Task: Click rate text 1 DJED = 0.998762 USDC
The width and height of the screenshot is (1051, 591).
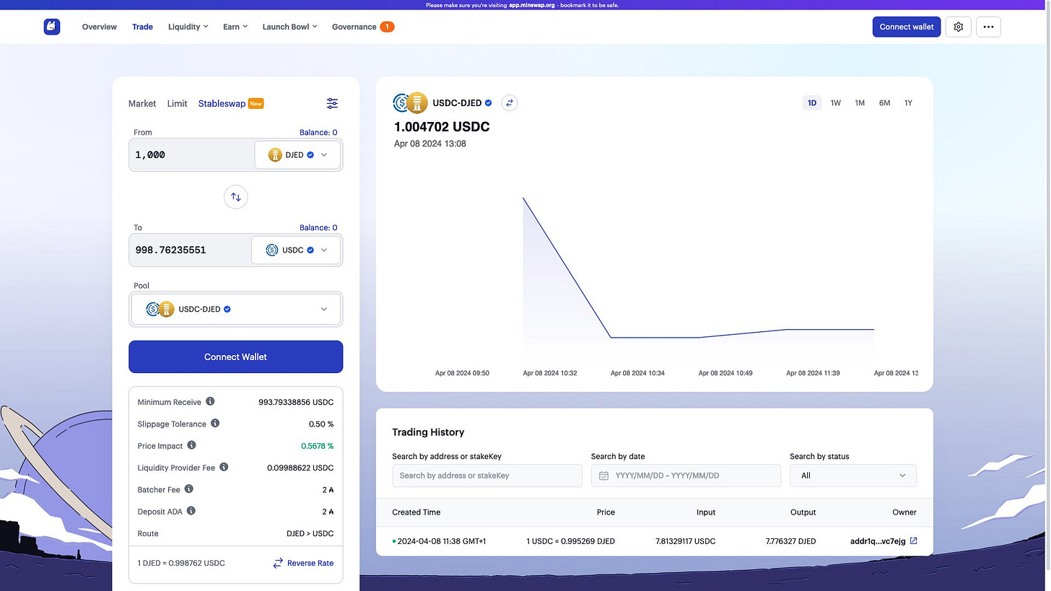Action: [x=181, y=563]
